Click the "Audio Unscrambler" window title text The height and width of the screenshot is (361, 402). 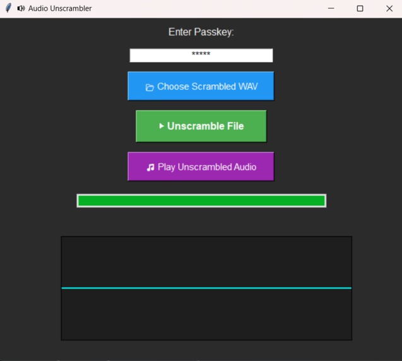tap(60, 8)
